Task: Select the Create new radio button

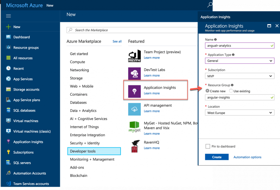Action: point(207,91)
